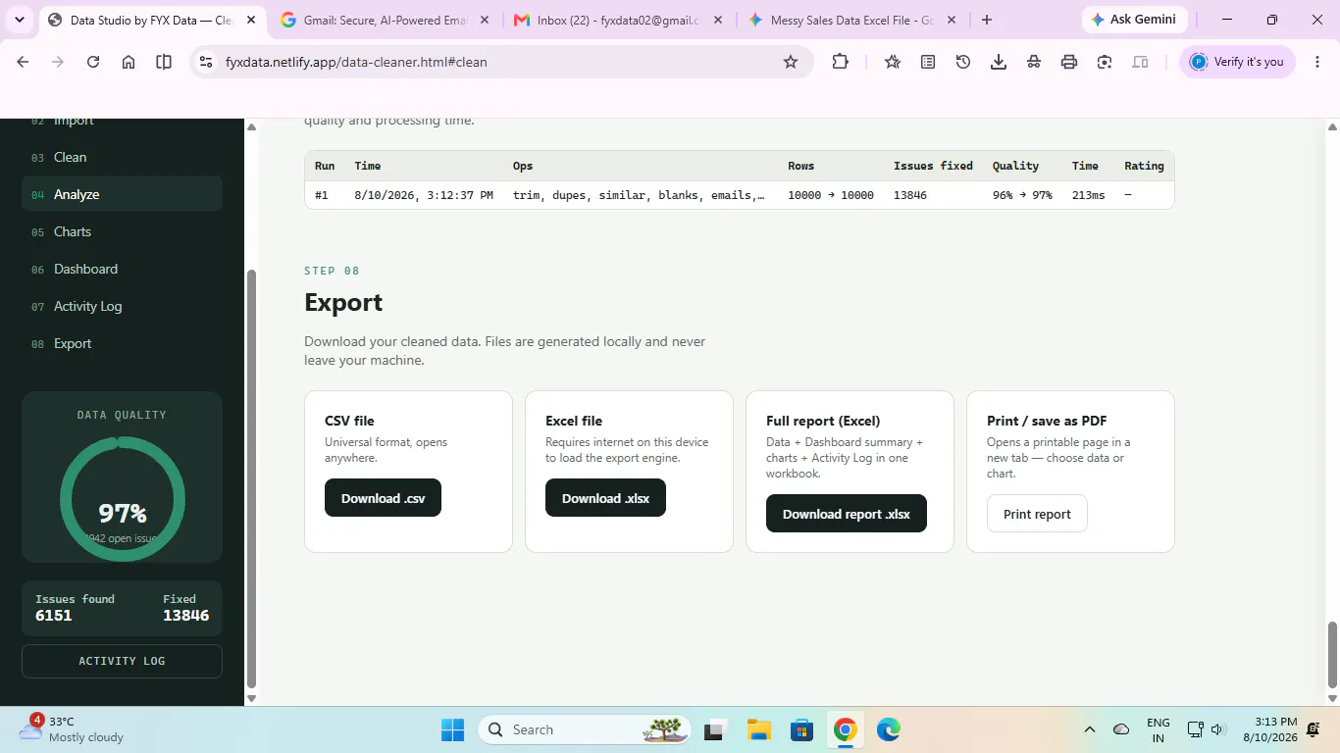
Task: Open new browser tab with plus icon
Action: coord(987,20)
